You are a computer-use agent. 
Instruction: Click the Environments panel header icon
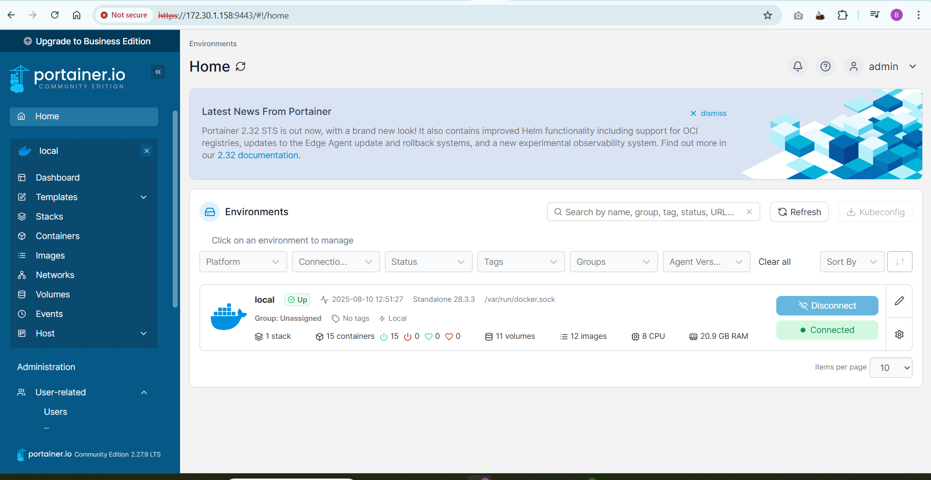pos(210,212)
